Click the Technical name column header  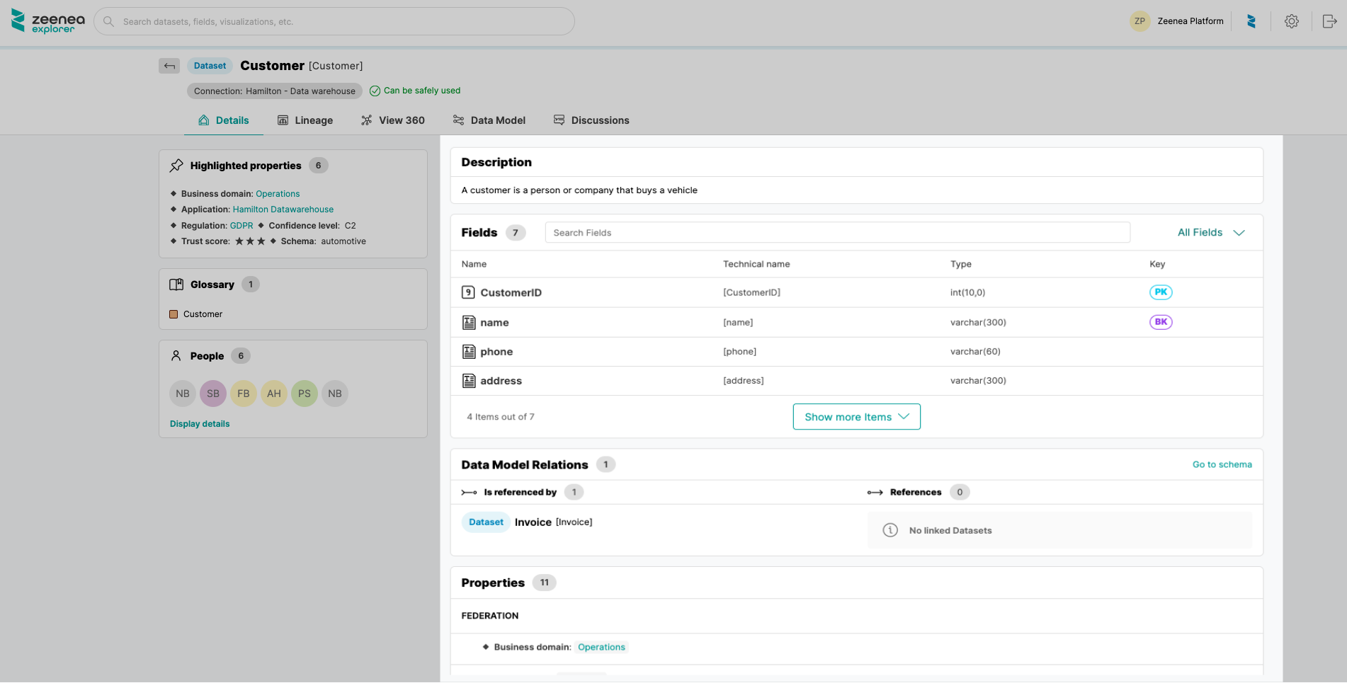(x=756, y=264)
